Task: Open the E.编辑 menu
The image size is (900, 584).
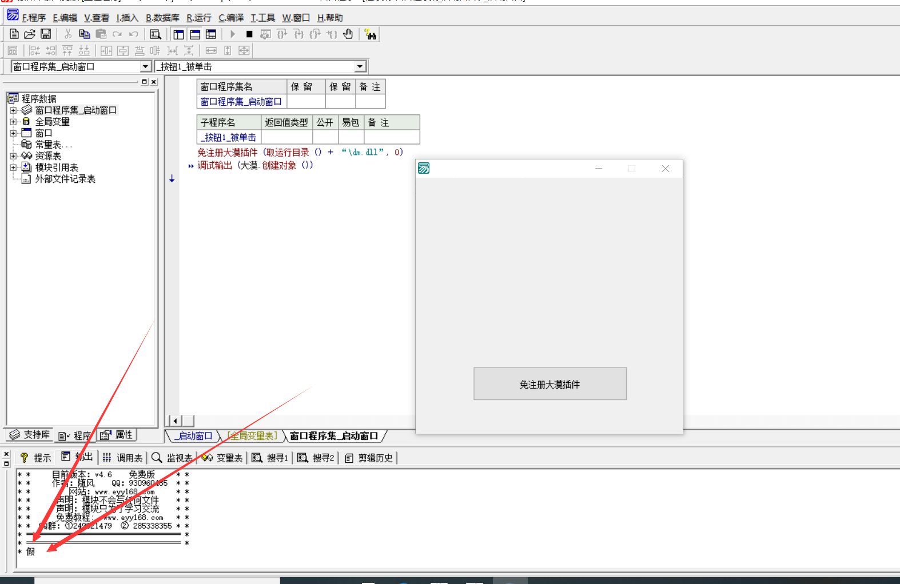Action: pyautogui.click(x=65, y=18)
